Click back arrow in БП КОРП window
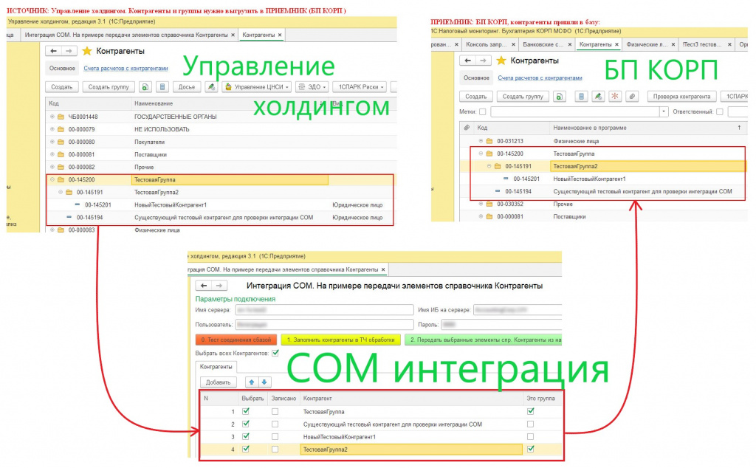 tap(467, 61)
